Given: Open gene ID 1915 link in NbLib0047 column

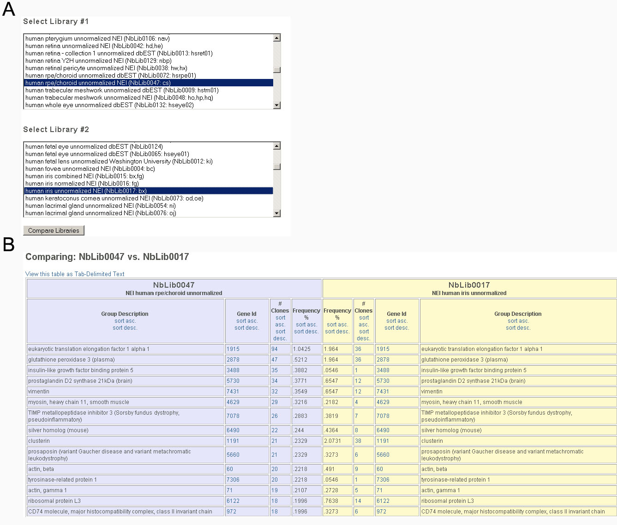Looking at the screenshot, I should pyautogui.click(x=233, y=349).
